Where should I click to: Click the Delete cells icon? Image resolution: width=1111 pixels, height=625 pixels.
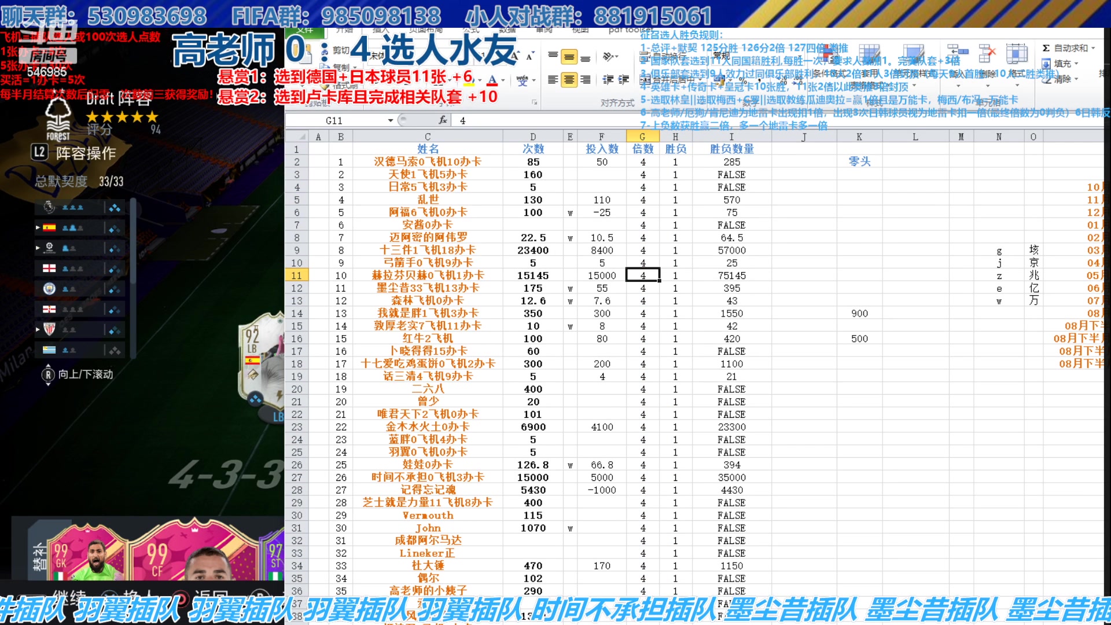coord(987,53)
